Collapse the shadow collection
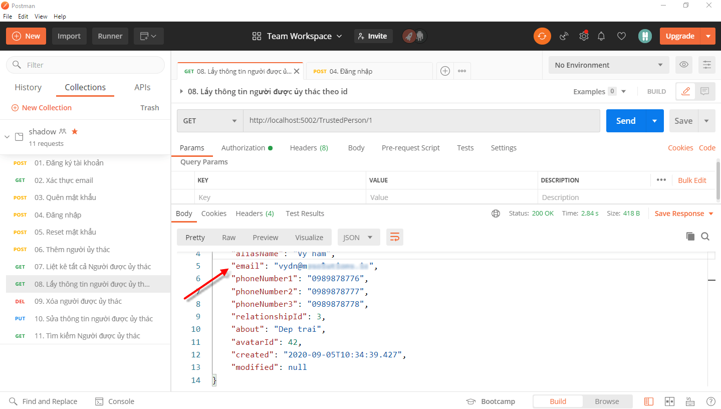 (7, 136)
